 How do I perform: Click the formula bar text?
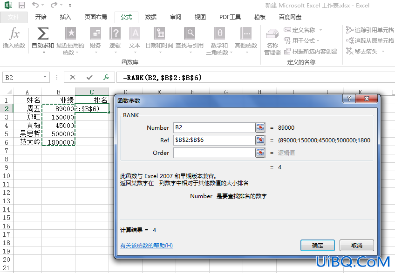click(x=163, y=78)
